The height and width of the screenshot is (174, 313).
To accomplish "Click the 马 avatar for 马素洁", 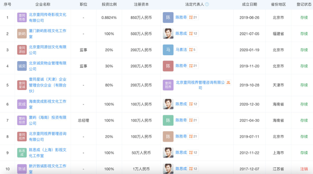I will (168, 50).
